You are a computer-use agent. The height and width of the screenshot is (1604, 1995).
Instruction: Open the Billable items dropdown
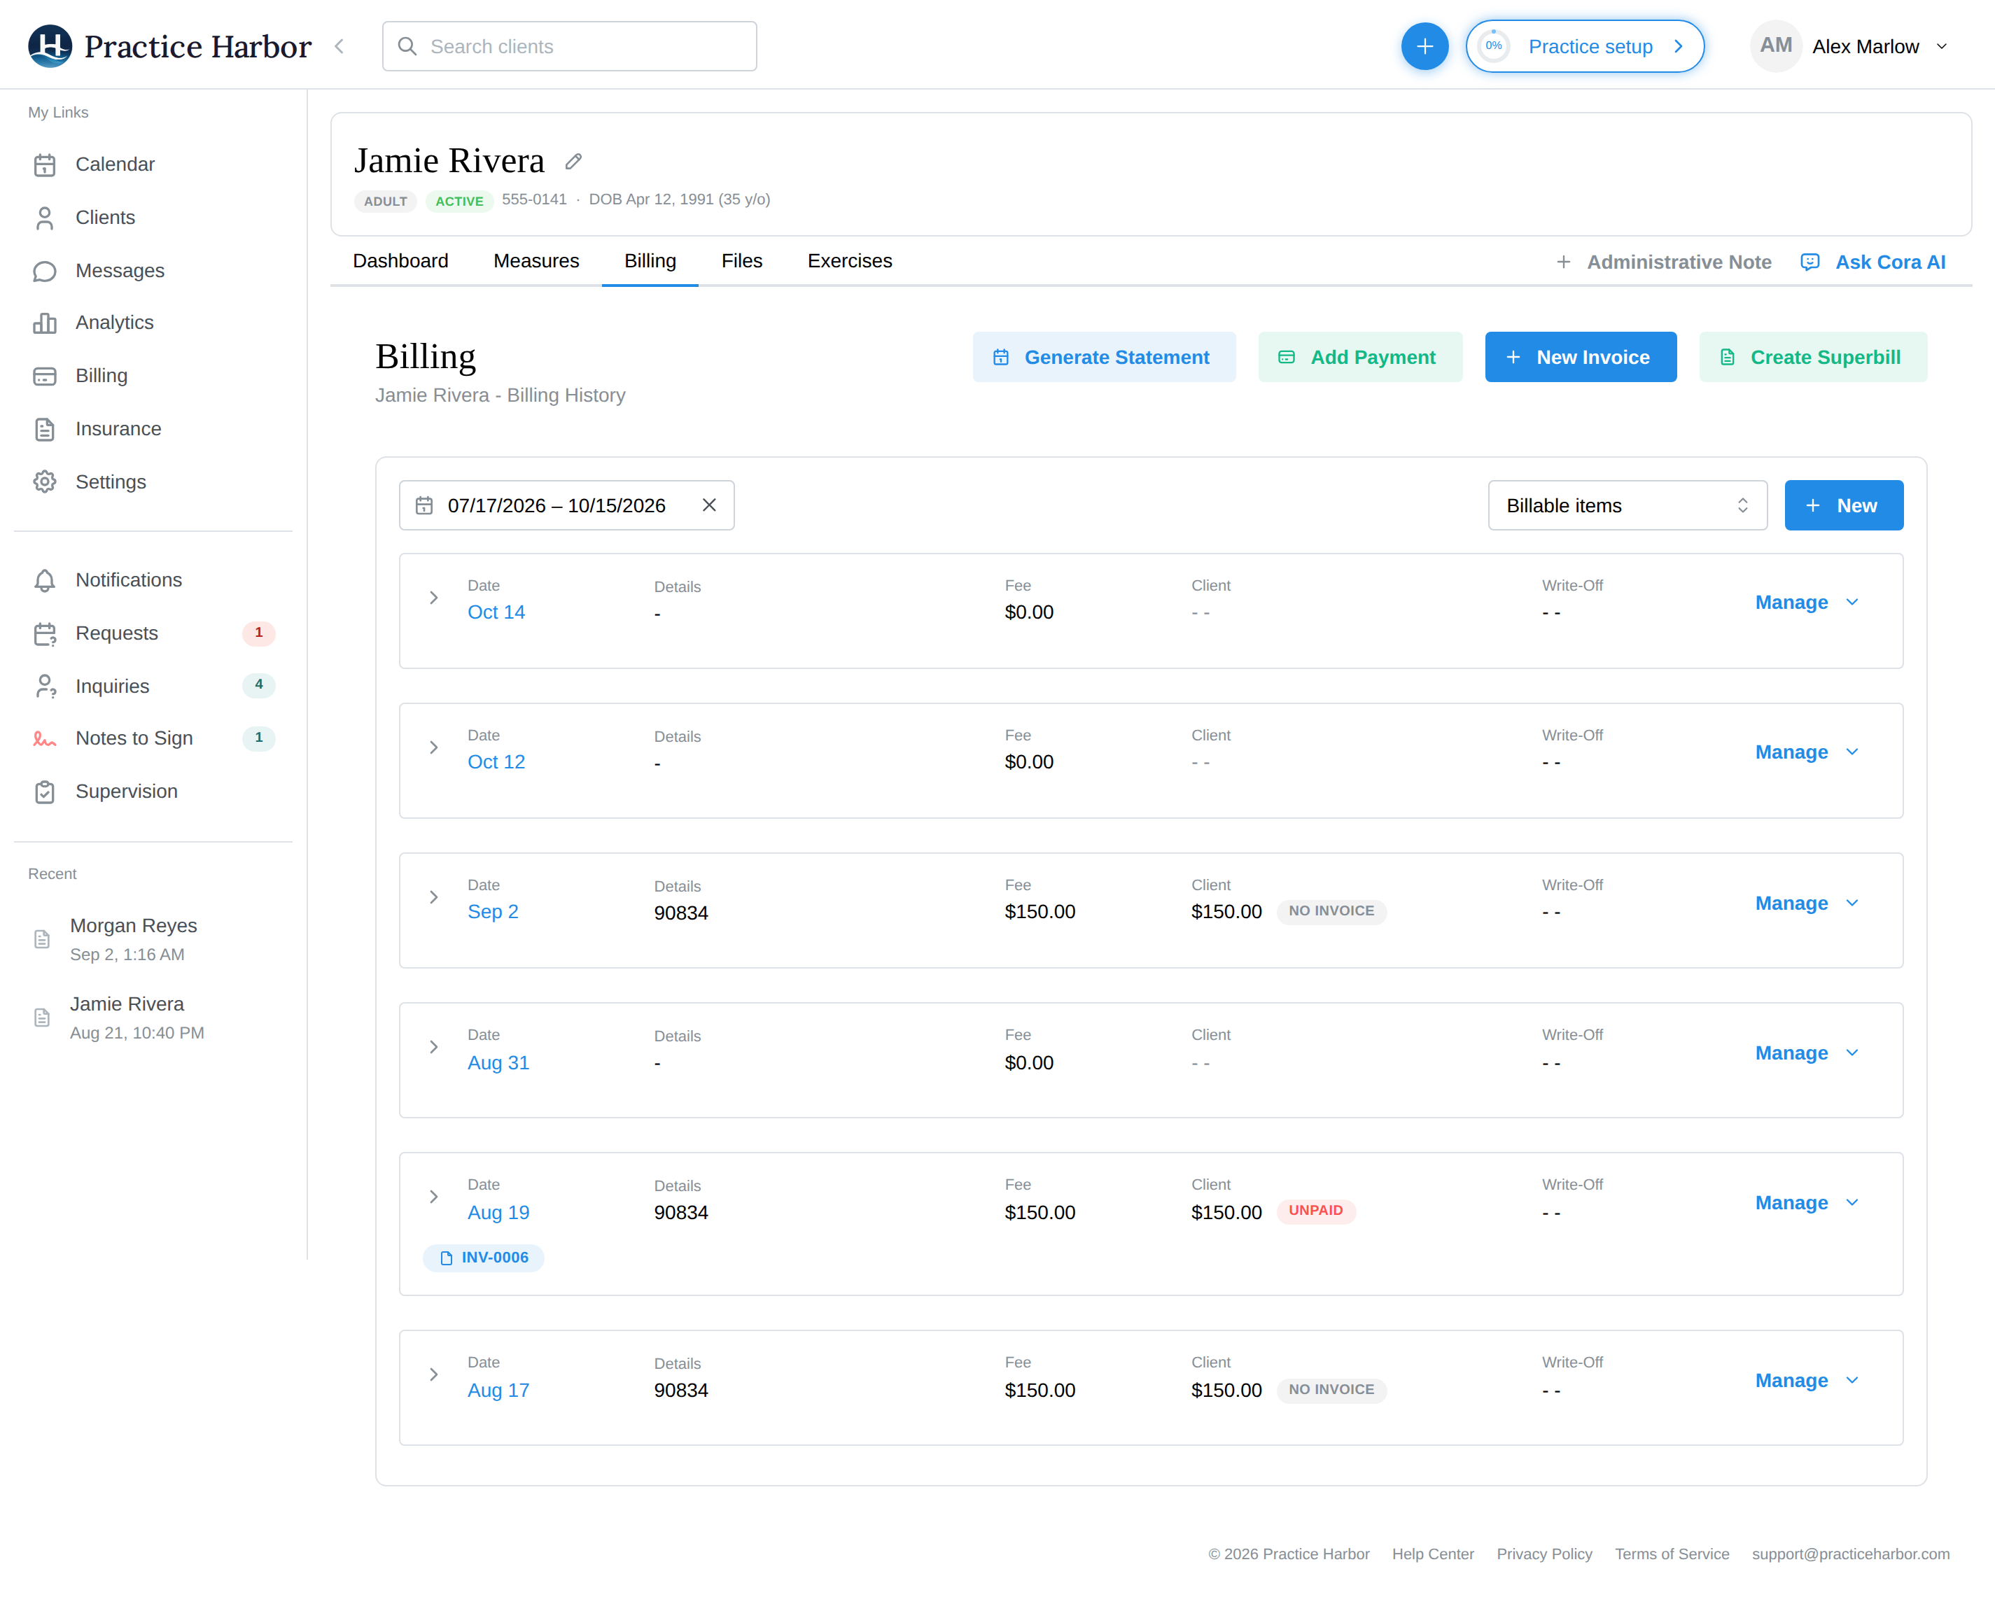tap(1627, 505)
